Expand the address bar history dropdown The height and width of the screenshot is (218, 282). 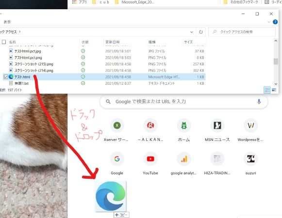coord(192,32)
